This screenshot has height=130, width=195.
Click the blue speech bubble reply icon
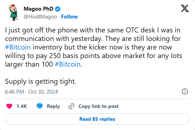pos(40,106)
